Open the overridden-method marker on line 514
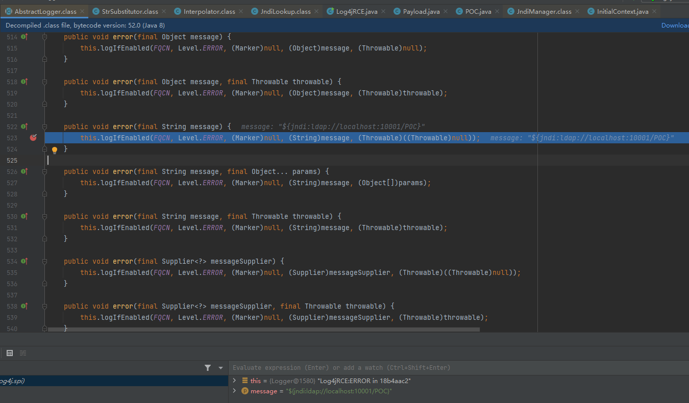Image resolution: width=689 pixels, height=403 pixels. point(24,37)
